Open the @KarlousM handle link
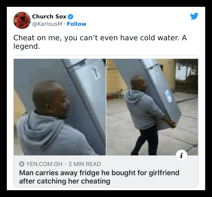 47,24
